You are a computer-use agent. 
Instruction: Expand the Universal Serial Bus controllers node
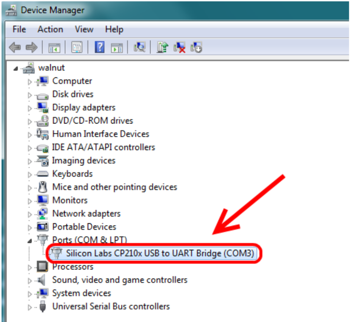(x=30, y=307)
